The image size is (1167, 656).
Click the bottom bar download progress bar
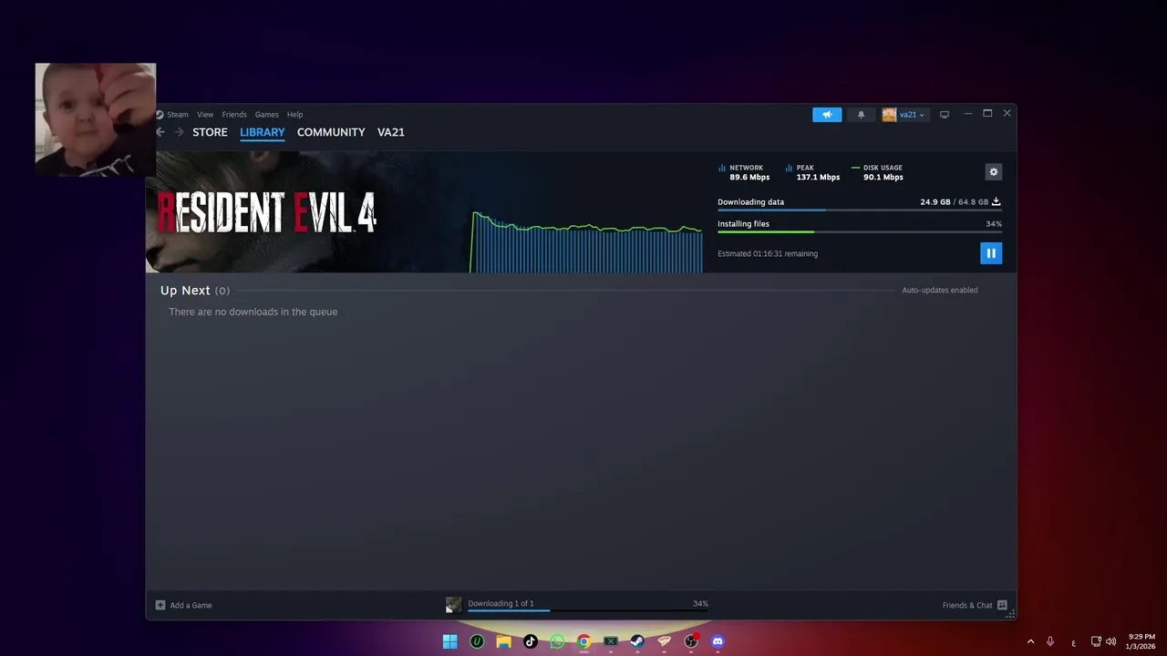click(x=588, y=610)
